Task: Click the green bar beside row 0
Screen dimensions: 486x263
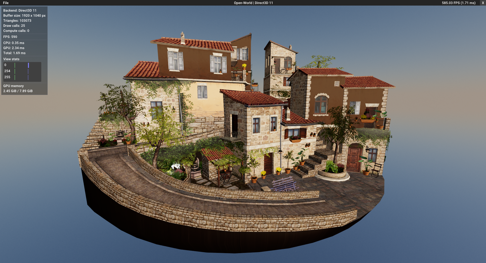Action: click(15, 65)
